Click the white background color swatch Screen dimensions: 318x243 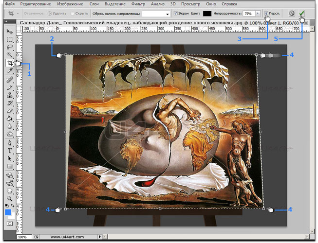coord(13,216)
